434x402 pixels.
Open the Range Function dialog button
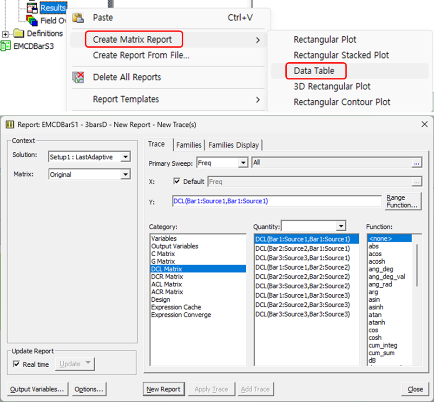(x=402, y=201)
